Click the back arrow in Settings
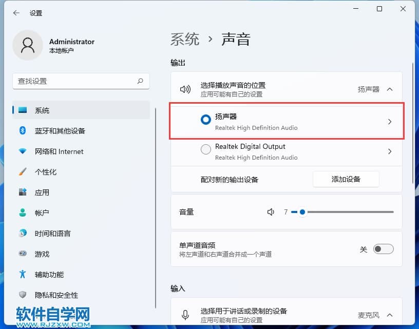 (x=16, y=13)
